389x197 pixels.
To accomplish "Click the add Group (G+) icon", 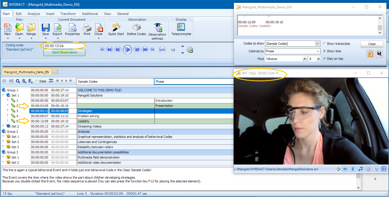I will point(18,81).
